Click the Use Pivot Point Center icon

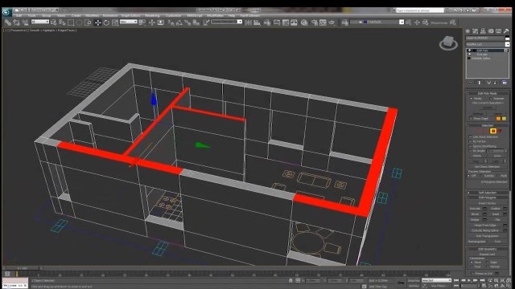142,22
